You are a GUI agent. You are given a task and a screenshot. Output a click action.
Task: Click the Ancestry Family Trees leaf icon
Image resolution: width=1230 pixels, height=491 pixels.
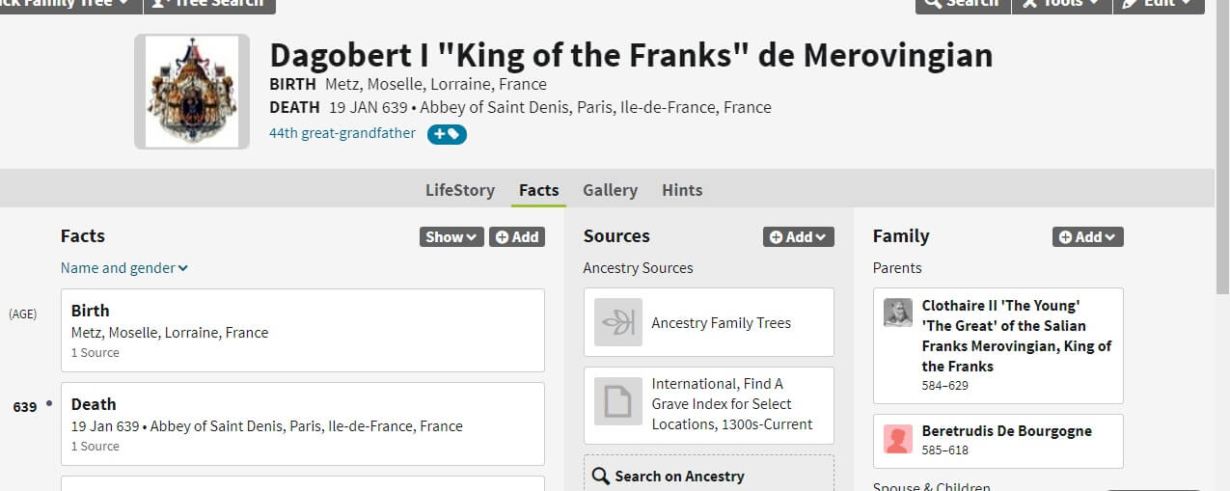(x=617, y=322)
